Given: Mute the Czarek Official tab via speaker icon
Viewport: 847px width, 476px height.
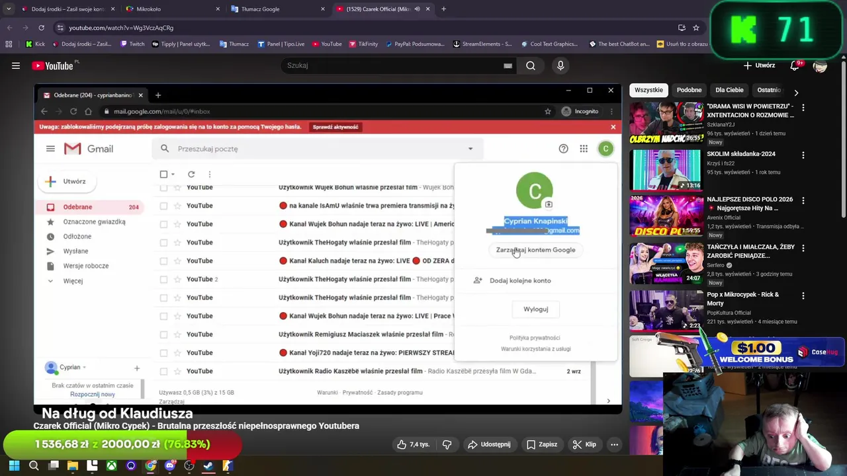Looking at the screenshot, I should point(417,9).
